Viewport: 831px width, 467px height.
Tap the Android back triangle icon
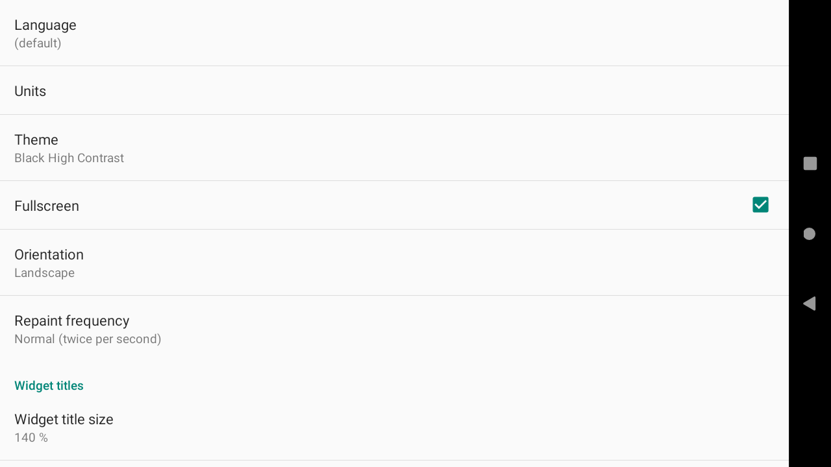click(x=809, y=304)
